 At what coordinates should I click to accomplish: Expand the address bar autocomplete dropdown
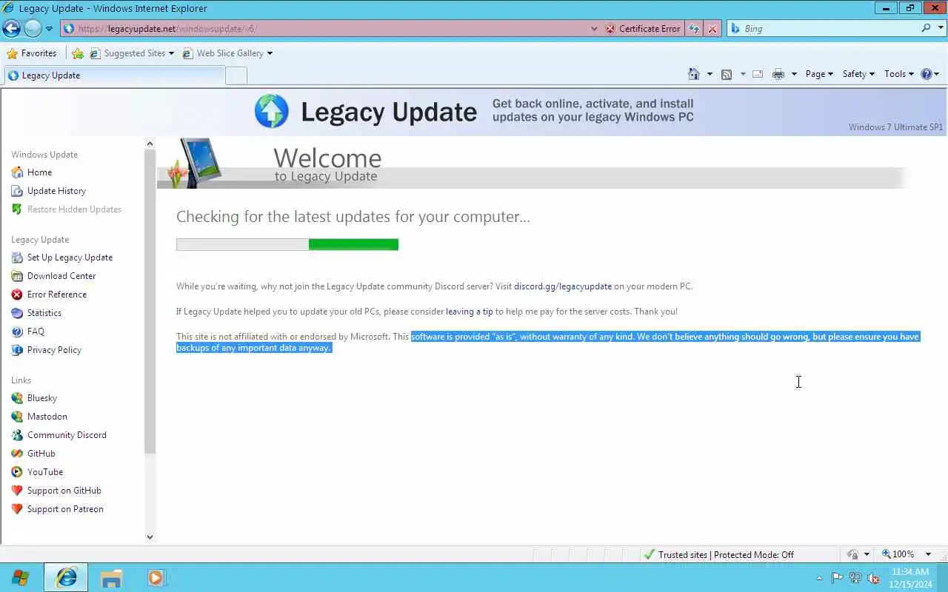[x=594, y=29]
